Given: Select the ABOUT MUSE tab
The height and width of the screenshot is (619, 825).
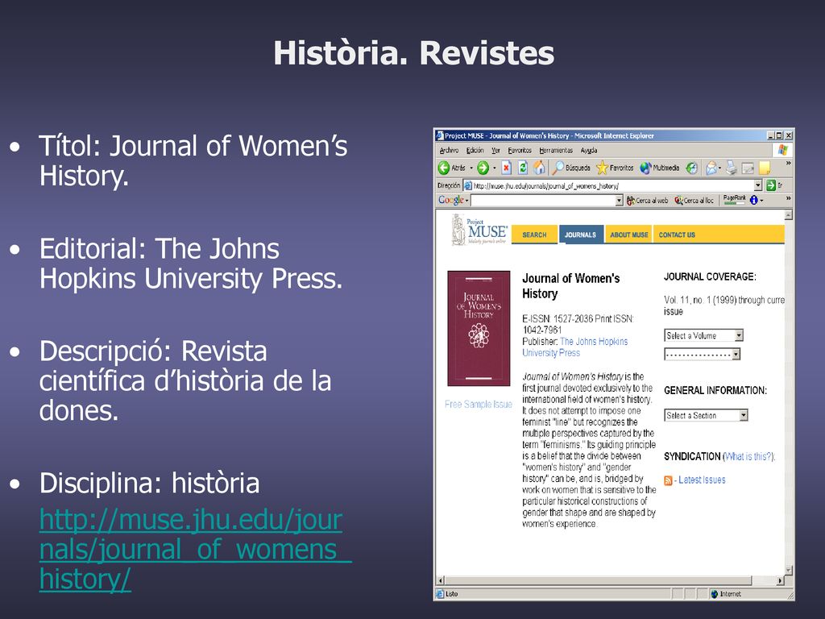Looking at the screenshot, I should [628, 235].
